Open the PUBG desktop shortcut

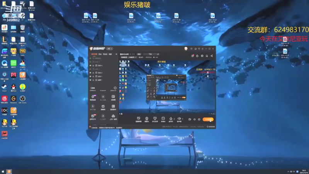point(22,52)
